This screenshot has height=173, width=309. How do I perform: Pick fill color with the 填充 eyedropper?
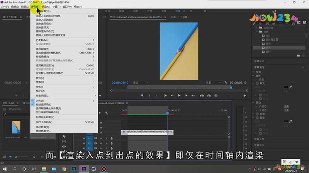(290, 87)
